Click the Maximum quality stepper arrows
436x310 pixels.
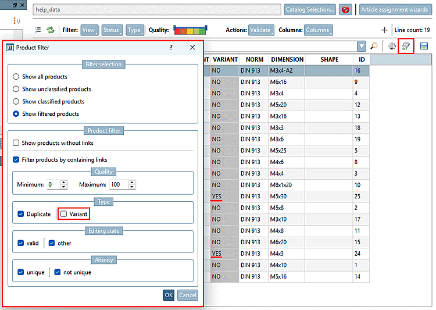132,184
